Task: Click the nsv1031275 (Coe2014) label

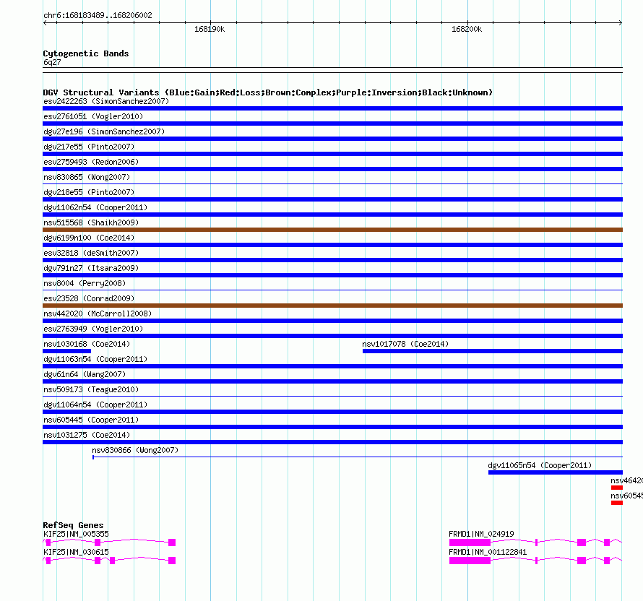Action: [x=87, y=435]
